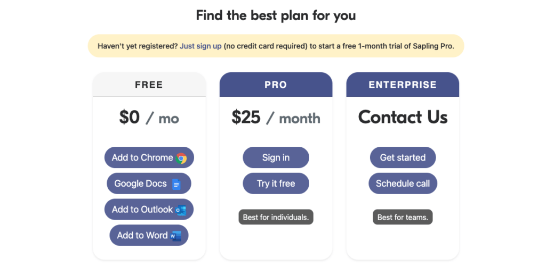The width and height of the screenshot is (546, 276).
Task: Follow the "Just sign up" link
Action: point(200,46)
